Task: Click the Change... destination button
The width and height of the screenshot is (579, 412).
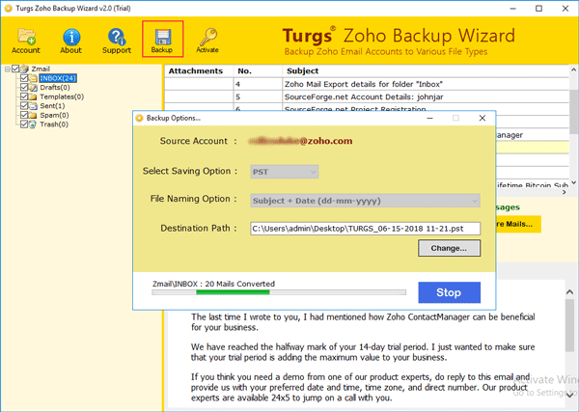Action: [x=450, y=248]
